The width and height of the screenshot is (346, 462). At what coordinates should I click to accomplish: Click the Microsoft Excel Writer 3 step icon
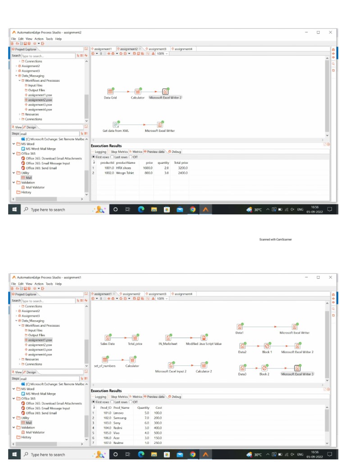click(297, 368)
